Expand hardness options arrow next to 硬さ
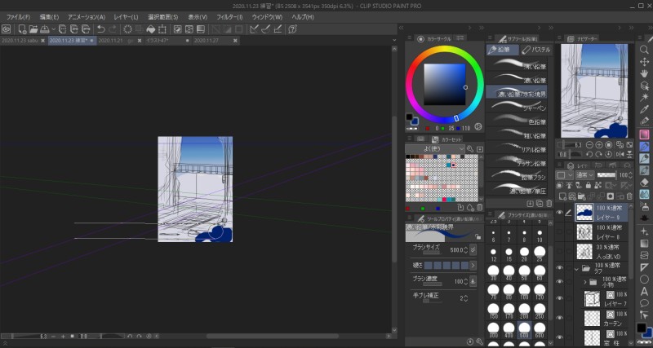 (x=473, y=265)
